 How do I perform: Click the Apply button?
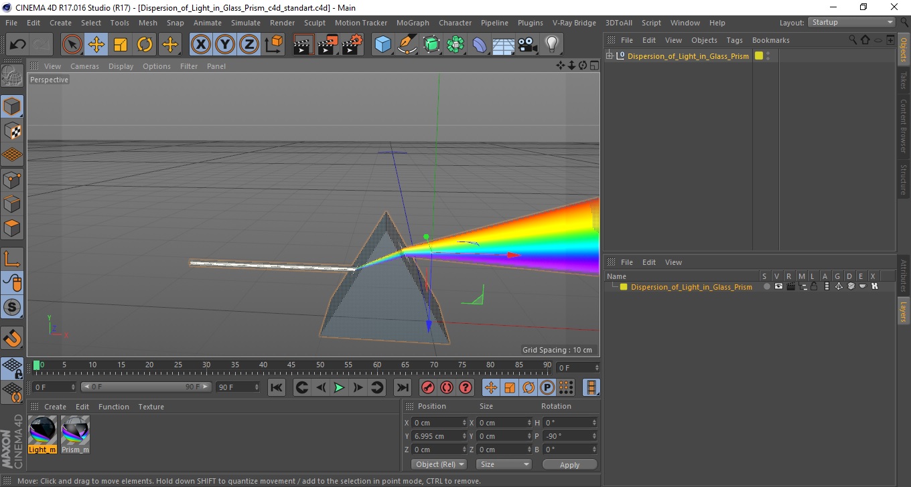pos(569,464)
